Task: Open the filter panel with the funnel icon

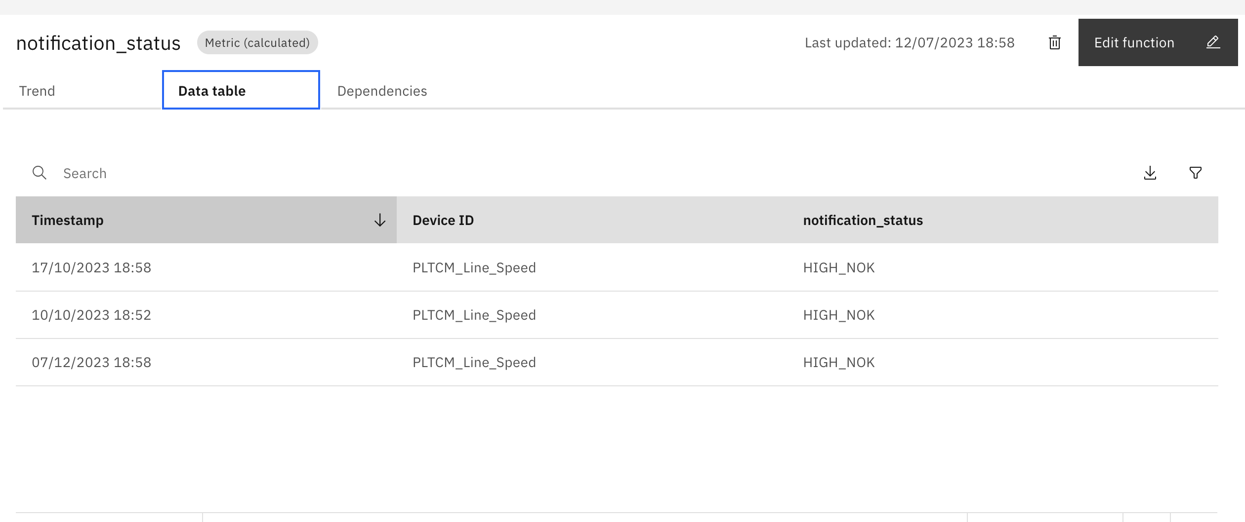Action: (1196, 173)
